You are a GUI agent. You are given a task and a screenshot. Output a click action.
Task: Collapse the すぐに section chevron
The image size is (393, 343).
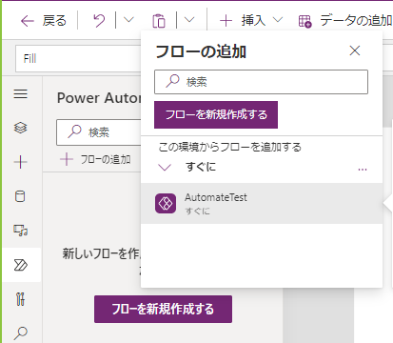point(165,167)
